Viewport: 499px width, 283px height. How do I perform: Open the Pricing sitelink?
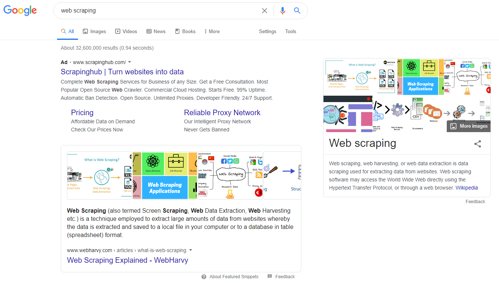tap(82, 113)
